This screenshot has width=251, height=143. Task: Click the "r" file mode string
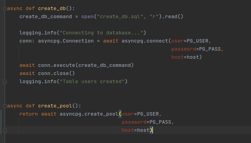[x=154, y=17]
